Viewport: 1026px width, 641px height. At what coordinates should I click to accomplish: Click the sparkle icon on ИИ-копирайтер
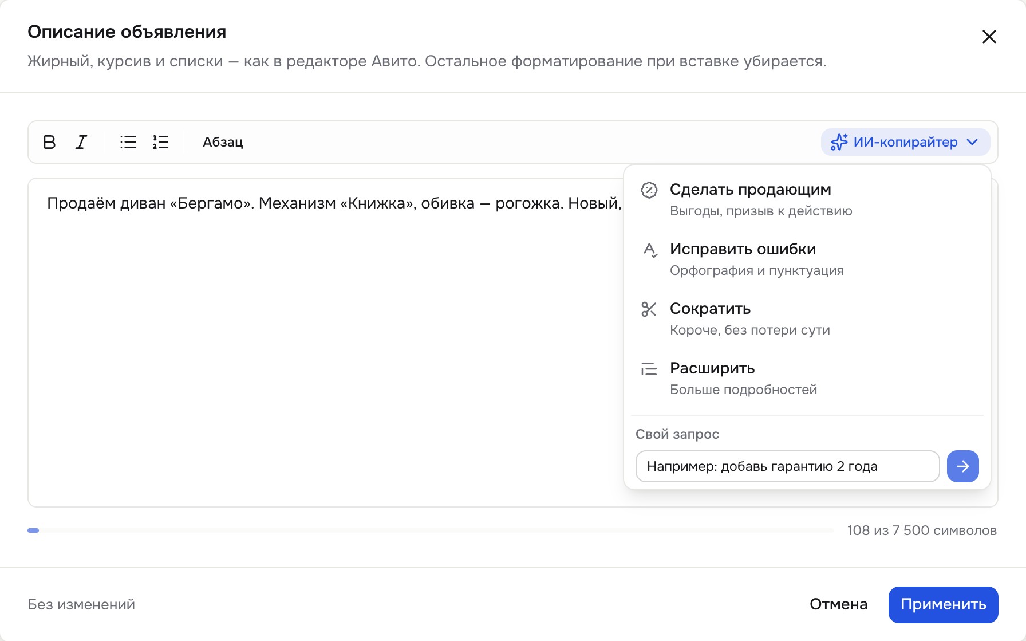tap(839, 142)
